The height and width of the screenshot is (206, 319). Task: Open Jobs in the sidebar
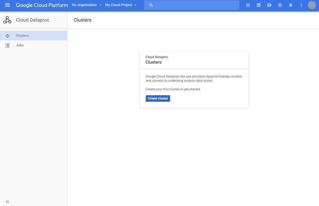(34, 45)
